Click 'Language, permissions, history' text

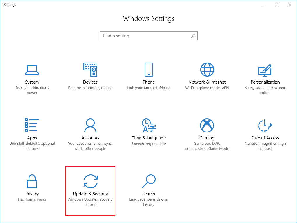[149, 202]
